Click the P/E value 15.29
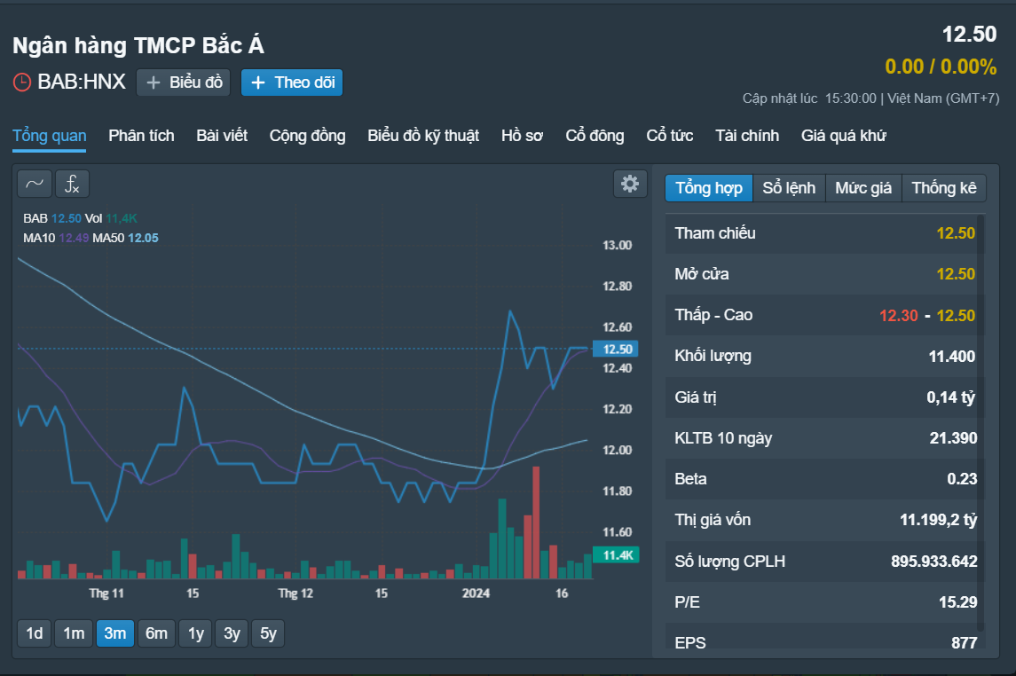The height and width of the screenshot is (676, 1016). [x=957, y=602]
